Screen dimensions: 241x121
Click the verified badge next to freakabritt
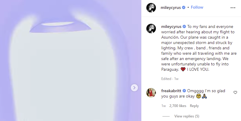[x=184, y=91]
